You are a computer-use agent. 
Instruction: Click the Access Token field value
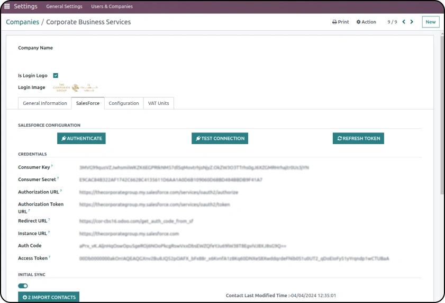(234, 259)
